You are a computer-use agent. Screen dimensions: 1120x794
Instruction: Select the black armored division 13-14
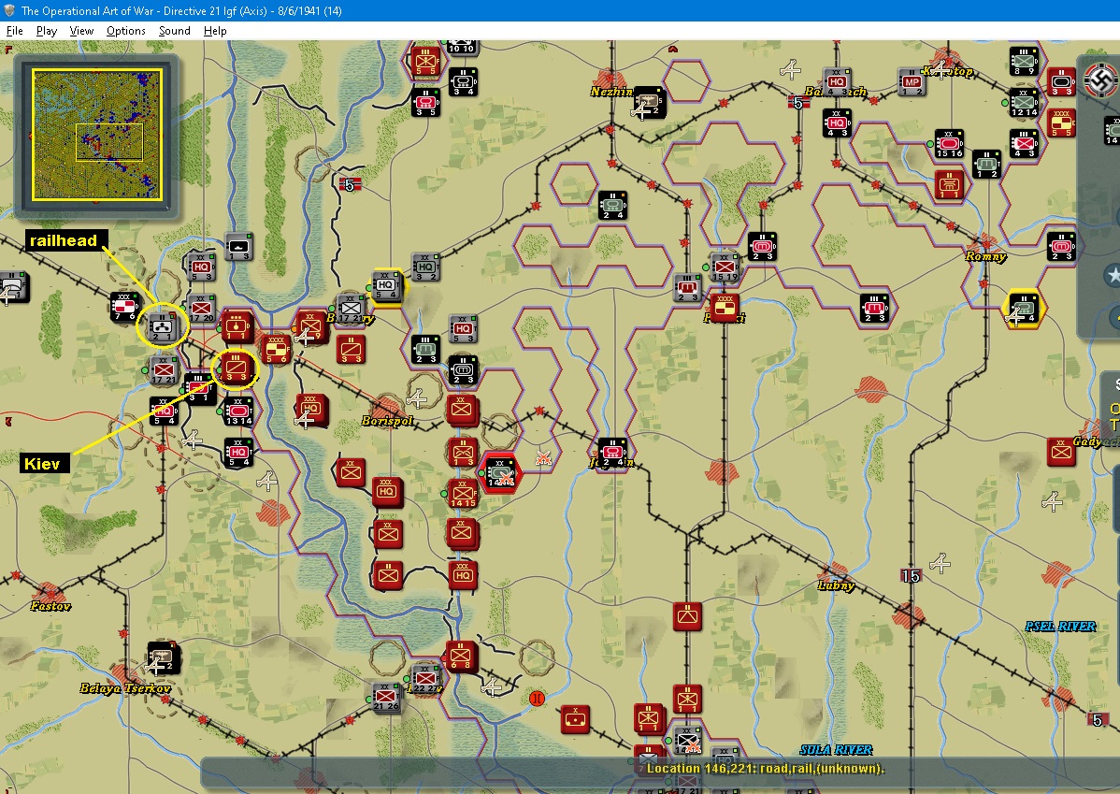click(x=238, y=412)
